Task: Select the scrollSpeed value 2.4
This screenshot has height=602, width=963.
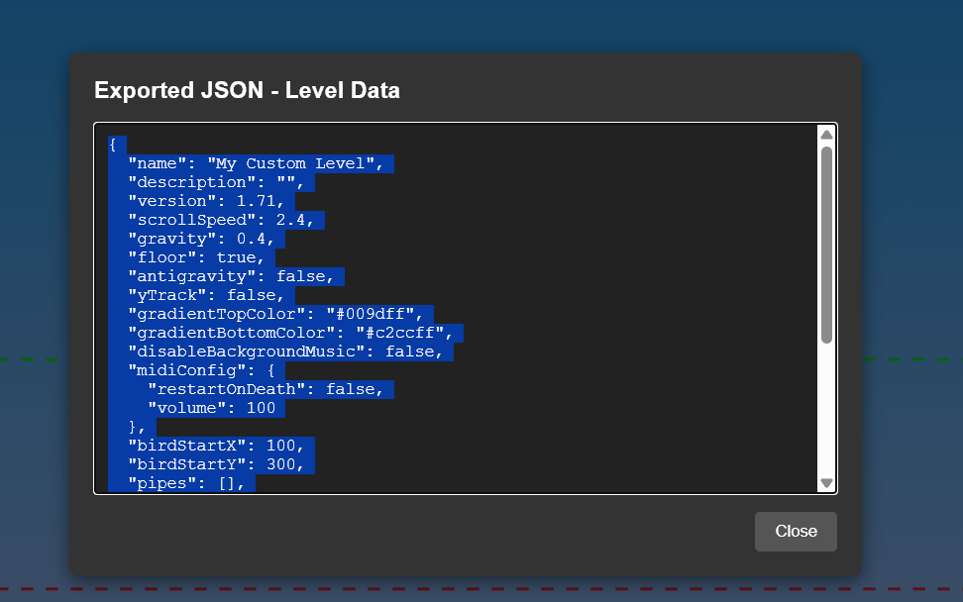Action: pos(294,220)
